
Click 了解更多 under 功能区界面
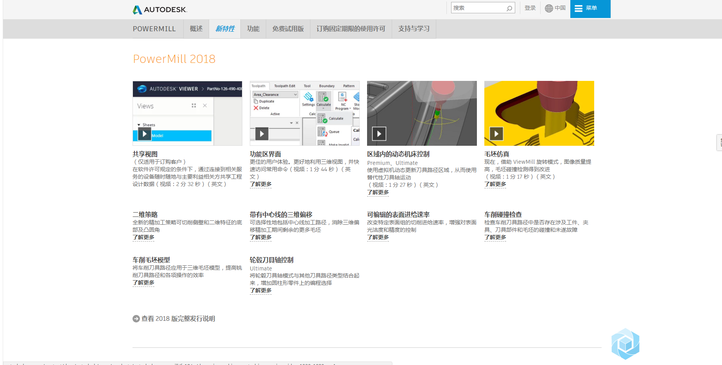261,184
